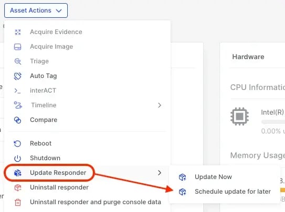This screenshot has width=285, height=212.
Task: Select the Update Responder menu entry
Action: (58, 173)
